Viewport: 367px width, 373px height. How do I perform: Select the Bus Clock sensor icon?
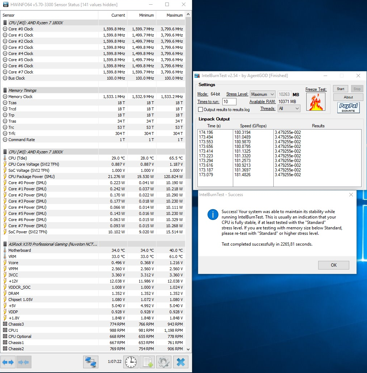pos(5,78)
